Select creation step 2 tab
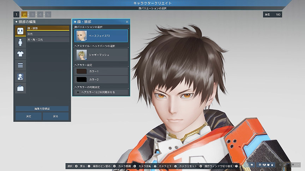The height and width of the screenshot is (171, 305). point(24,14)
